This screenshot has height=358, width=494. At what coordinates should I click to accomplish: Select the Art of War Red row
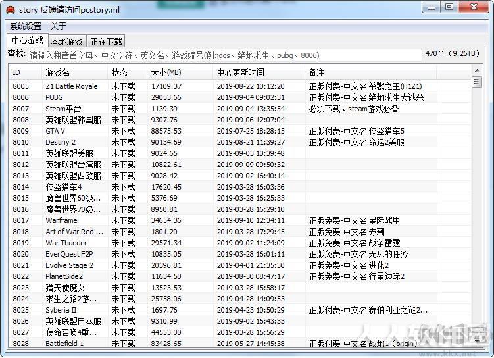(x=240, y=232)
